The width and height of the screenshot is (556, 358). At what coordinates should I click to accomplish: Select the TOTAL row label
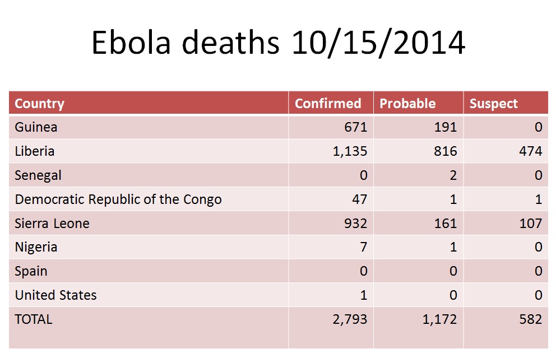click(34, 319)
